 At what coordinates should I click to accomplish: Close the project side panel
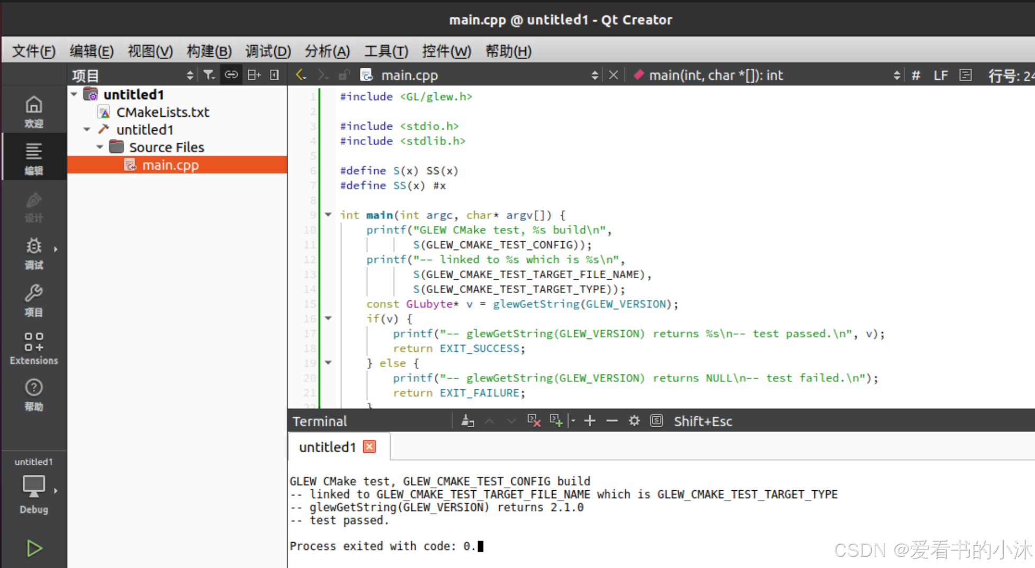(x=274, y=75)
